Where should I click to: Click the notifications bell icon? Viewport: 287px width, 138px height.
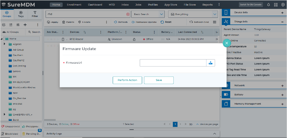(269, 5)
